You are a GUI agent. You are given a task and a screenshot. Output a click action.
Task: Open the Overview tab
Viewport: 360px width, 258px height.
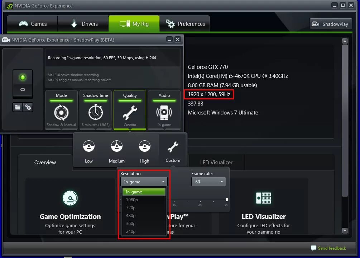point(45,162)
